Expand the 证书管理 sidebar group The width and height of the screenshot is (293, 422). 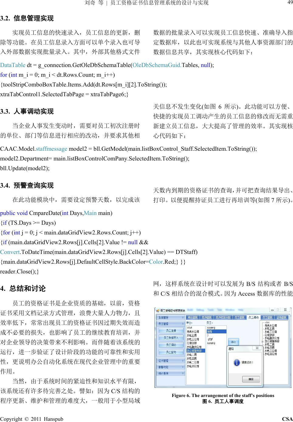[171, 361]
